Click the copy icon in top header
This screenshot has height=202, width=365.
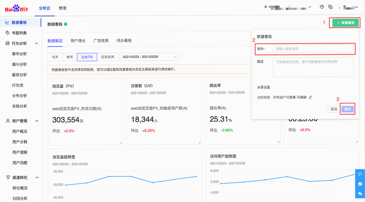tap(330, 7)
